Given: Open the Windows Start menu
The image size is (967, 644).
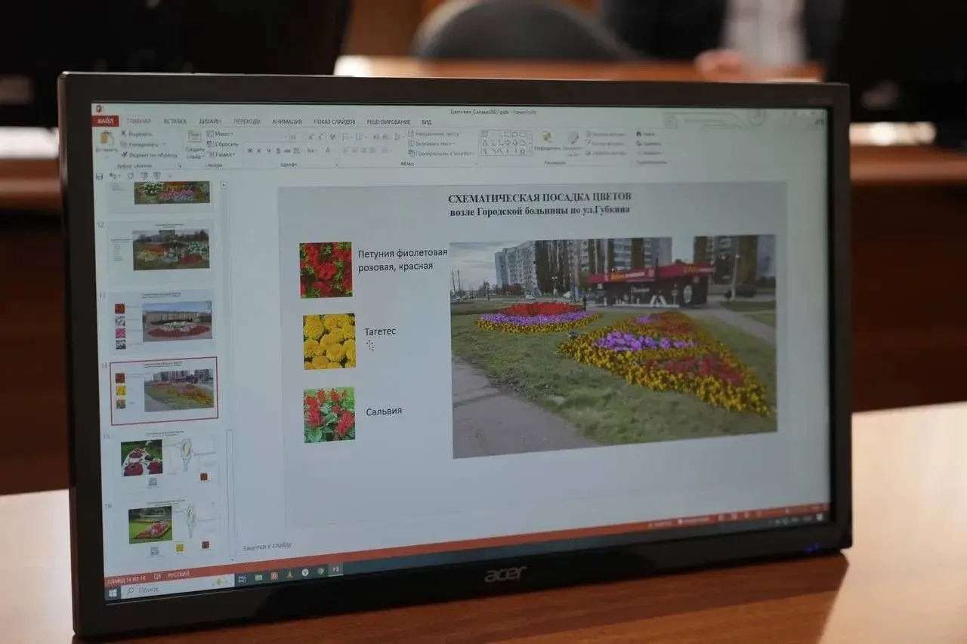Looking at the screenshot, I should [112, 593].
